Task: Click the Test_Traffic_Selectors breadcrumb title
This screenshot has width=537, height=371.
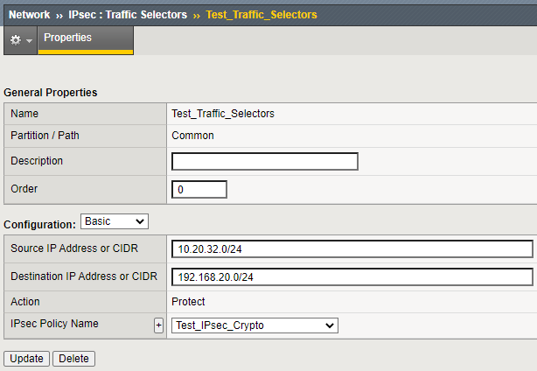Action: 262,15
